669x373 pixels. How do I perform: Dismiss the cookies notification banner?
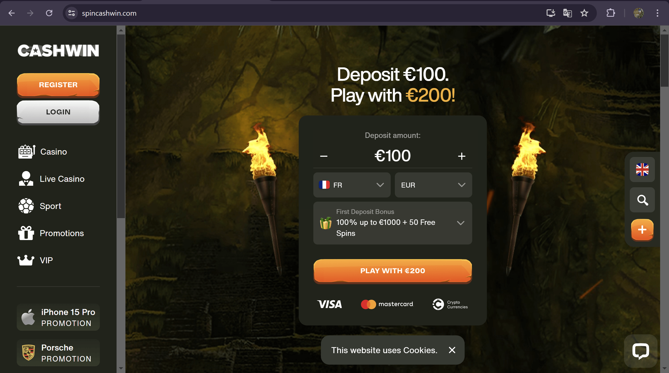pos(452,350)
